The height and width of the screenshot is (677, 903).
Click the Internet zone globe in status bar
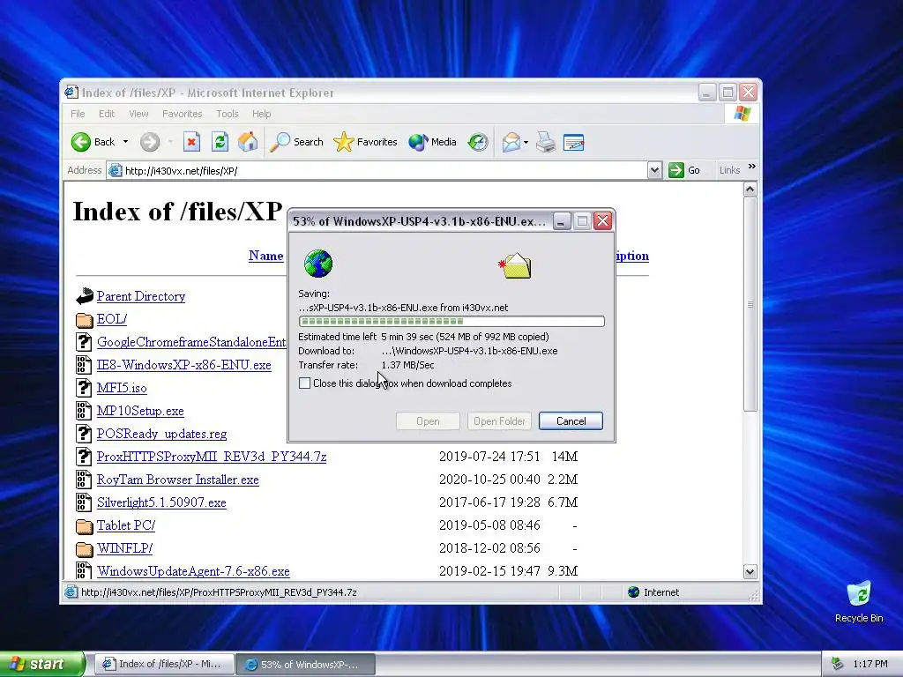[x=633, y=591]
